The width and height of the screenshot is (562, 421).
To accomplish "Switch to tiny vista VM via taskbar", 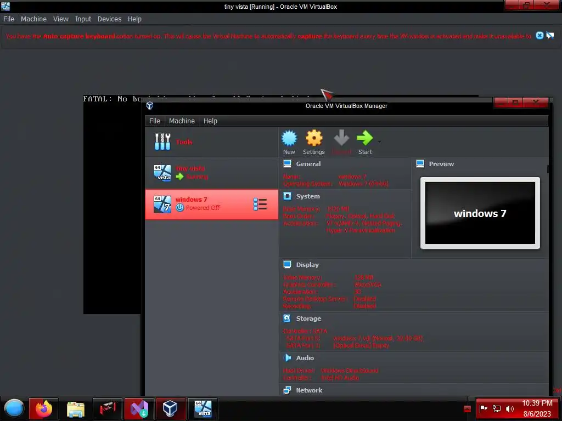I will pyautogui.click(x=203, y=408).
